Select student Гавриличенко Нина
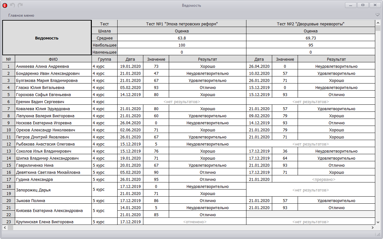 click(x=53, y=165)
